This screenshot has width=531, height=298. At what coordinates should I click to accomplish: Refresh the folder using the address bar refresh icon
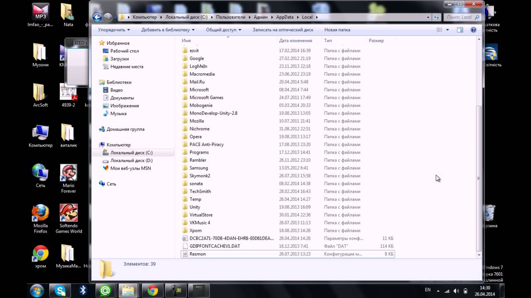coord(436,17)
